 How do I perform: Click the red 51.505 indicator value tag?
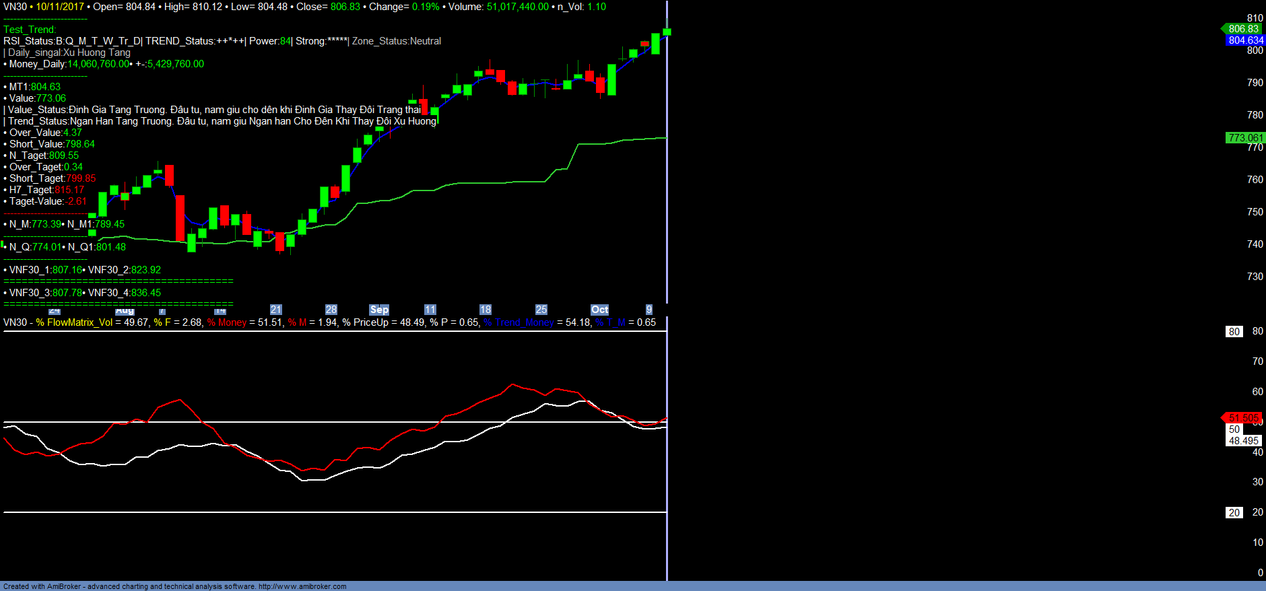(x=1242, y=418)
